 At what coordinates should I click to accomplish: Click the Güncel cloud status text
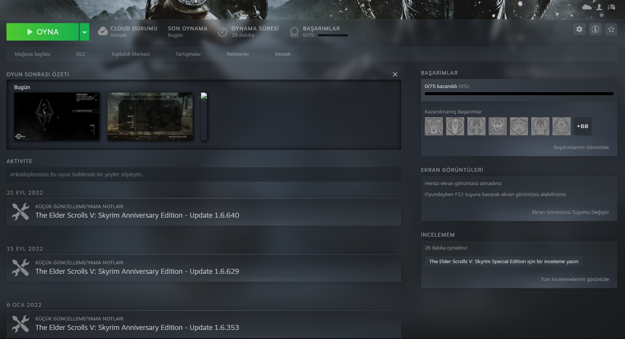click(119, 35)
